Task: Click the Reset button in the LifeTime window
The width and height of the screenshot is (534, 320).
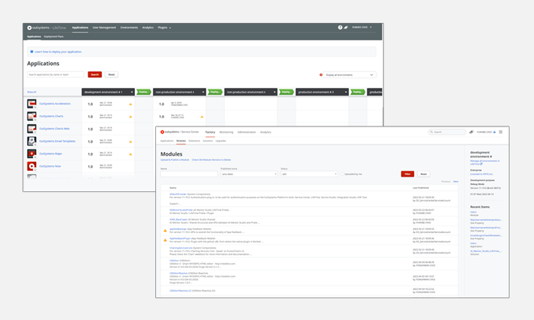Action: click(112, 75)
